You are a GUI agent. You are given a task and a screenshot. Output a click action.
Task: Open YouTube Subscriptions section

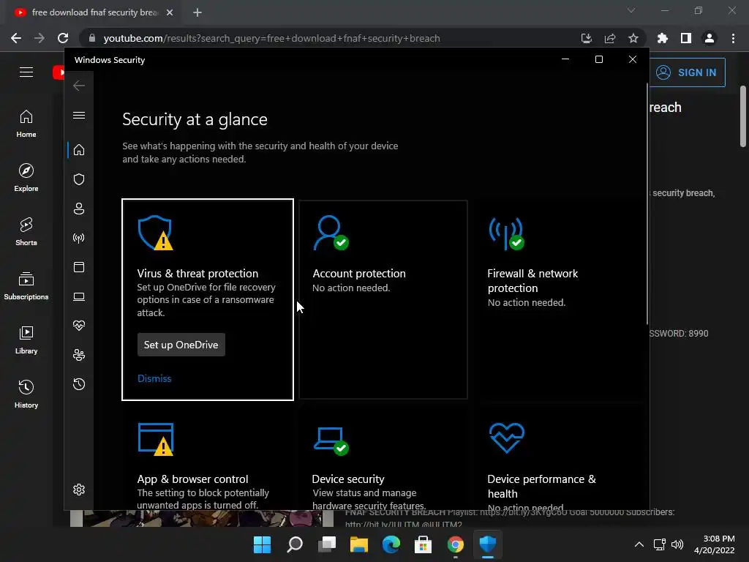26,285
